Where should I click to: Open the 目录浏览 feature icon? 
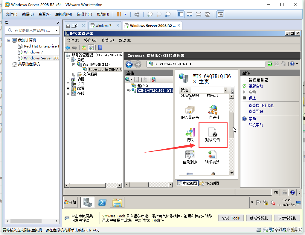[x=190, y=157]
